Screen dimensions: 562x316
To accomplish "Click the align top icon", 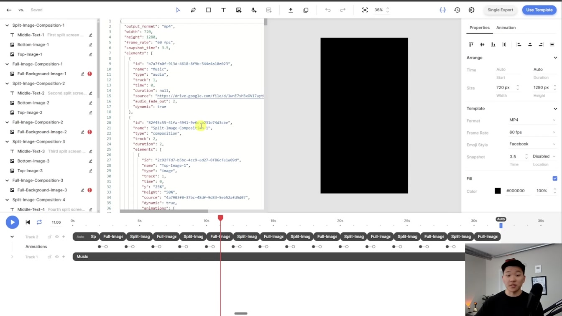I will pos(471,45).
